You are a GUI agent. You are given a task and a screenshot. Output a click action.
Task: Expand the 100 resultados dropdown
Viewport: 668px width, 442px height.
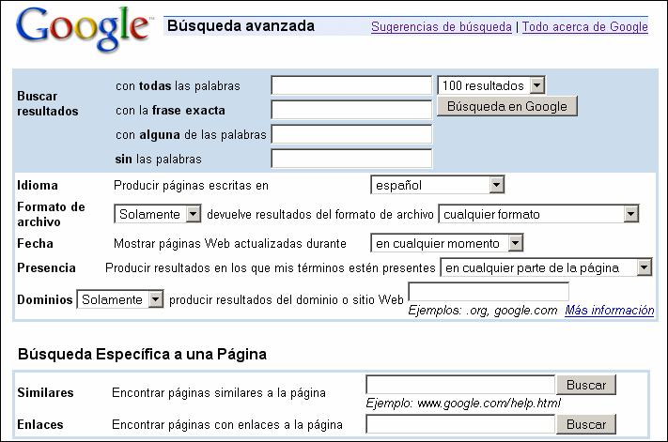tap(490, 85)
